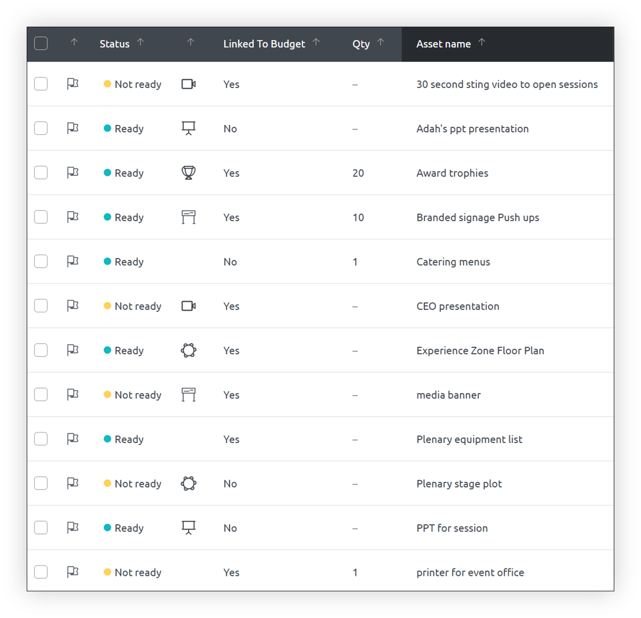Click presentation screen icon in PPT for session row
This screenshot has width=641, height=618.
click(x=189, y=528)
